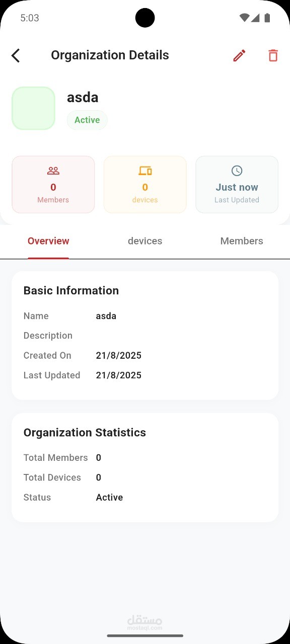
Task: Tap the Name value asda
Action: [x=106, y=316]
